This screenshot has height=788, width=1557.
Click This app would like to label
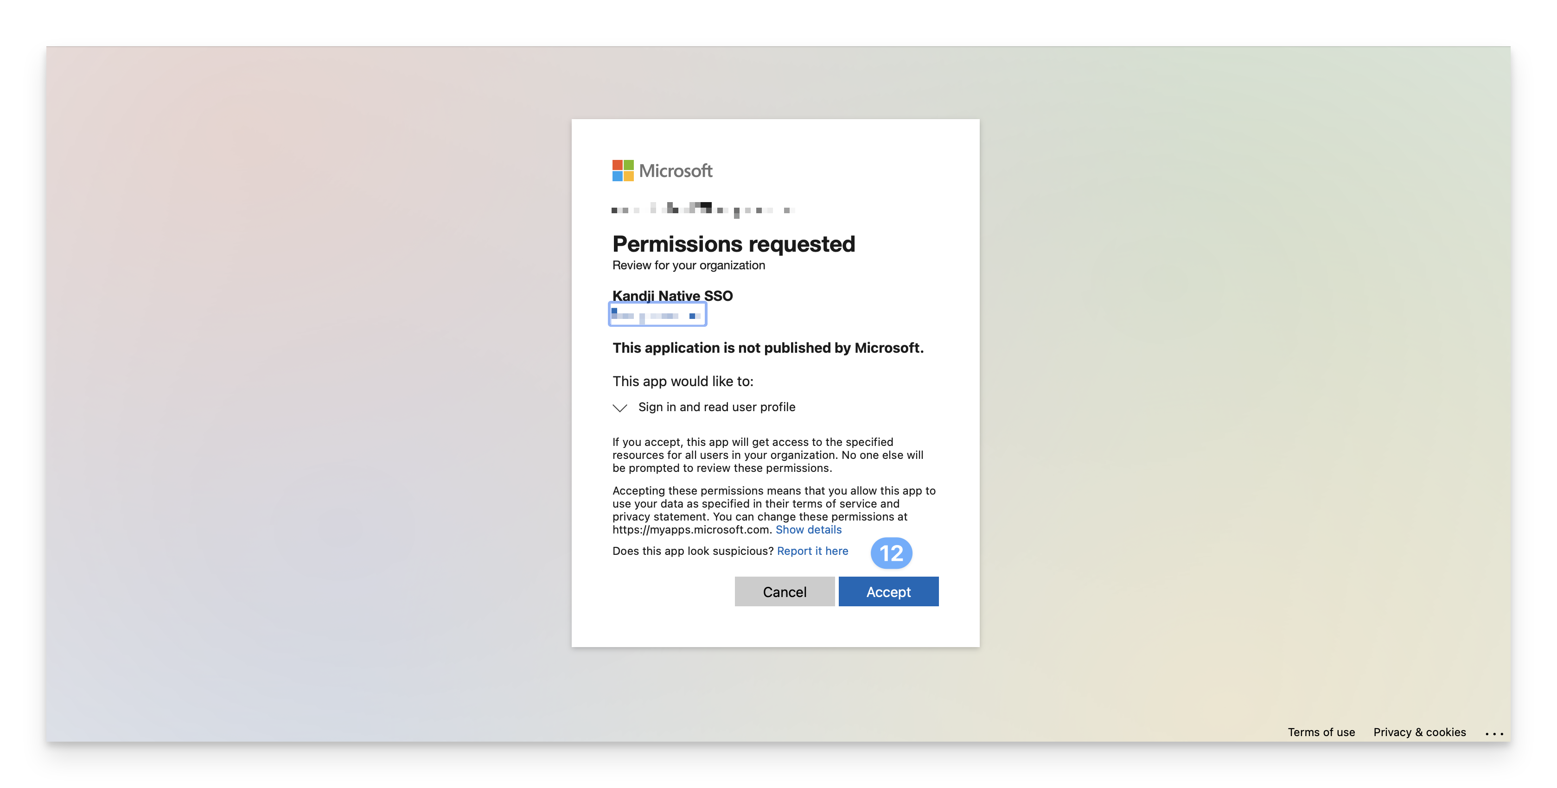coord(683,381)
